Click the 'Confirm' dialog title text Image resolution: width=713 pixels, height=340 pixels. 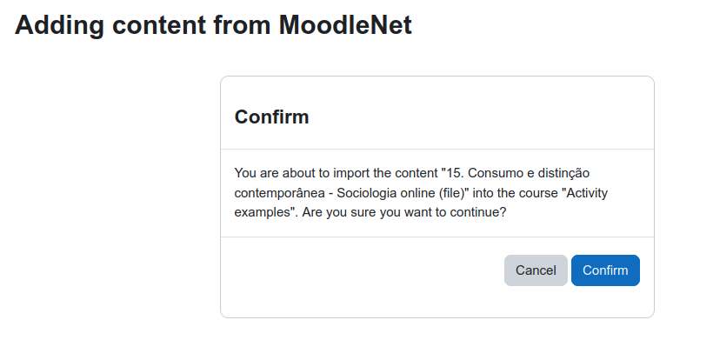[271, 117]
